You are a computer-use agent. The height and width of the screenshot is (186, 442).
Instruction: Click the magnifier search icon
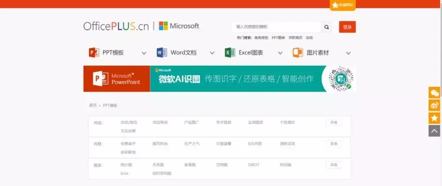pyautogui.click(x=327, y=27)
